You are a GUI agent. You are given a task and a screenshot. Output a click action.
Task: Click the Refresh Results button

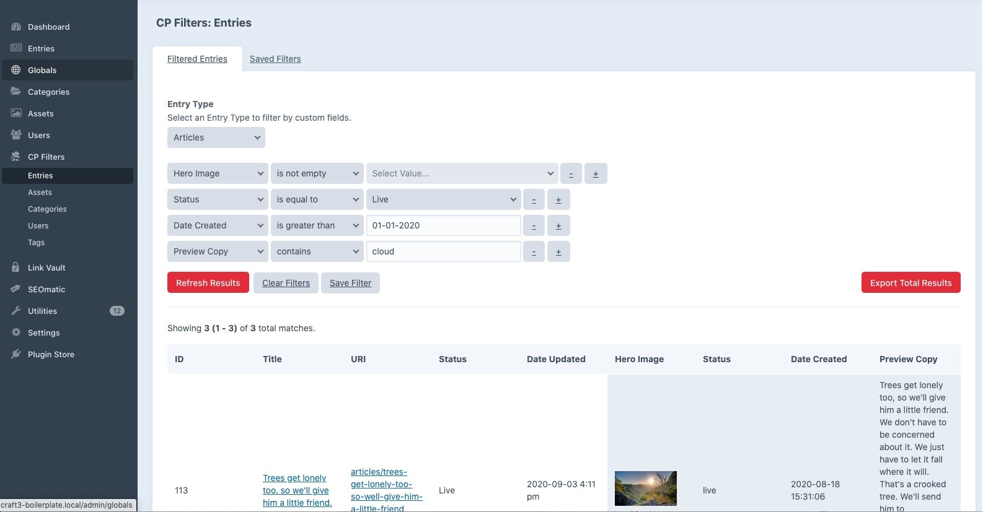[x=208, y=283]
